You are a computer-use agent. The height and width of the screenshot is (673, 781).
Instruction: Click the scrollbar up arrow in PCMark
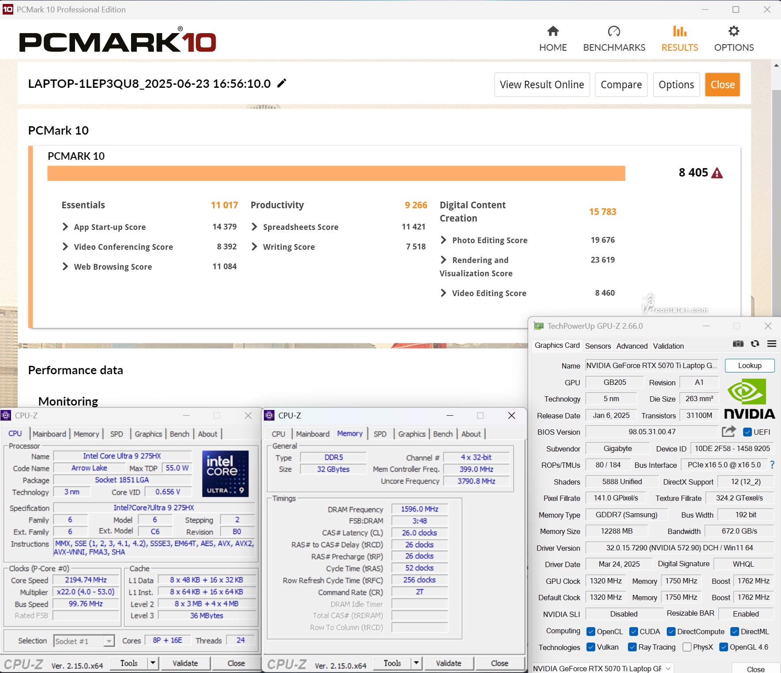click(x=777, y=65)
